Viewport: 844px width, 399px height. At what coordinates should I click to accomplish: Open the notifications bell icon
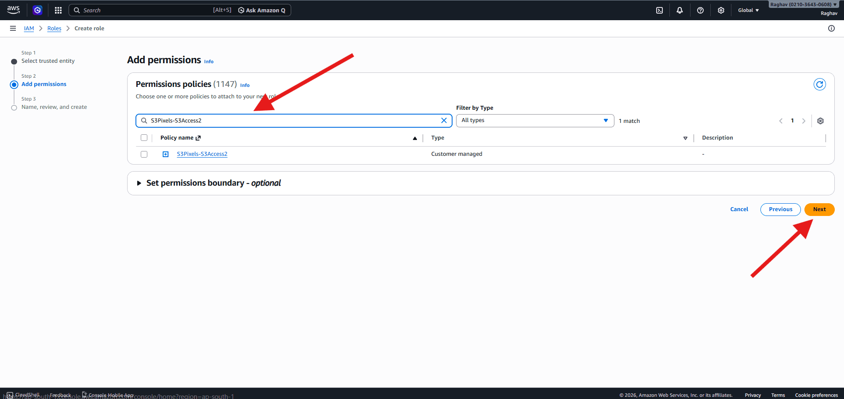coord(680,10)
